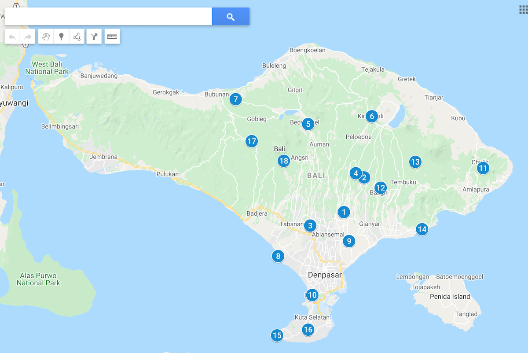Open the Google apps grid

click(523, 10)
